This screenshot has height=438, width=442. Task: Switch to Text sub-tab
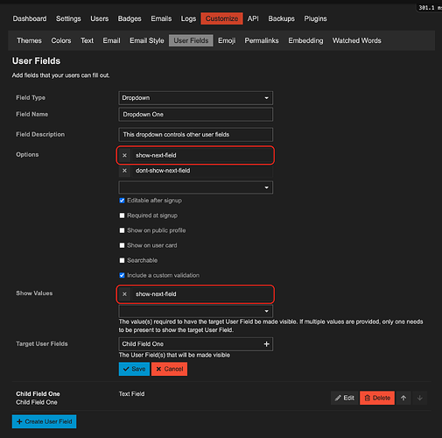click(87, 40)
